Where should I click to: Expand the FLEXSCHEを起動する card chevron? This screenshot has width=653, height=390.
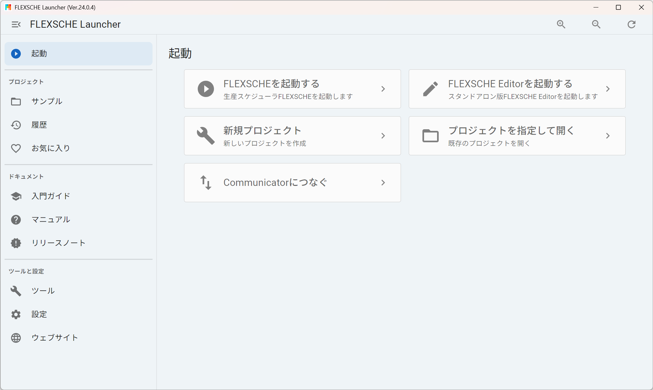click(x=383, y=89)
